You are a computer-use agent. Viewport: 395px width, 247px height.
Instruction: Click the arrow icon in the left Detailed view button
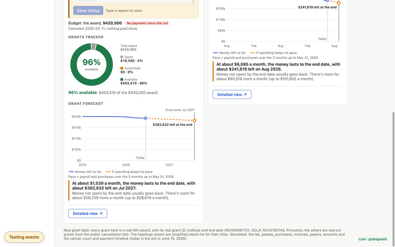101,214
